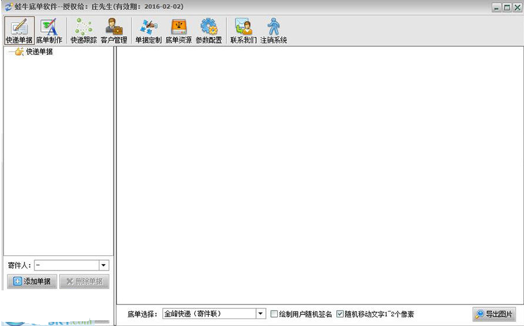Open the 快递跟踪 tracking tool
This screenshot has width=524, height=326.
click(84, 30)
